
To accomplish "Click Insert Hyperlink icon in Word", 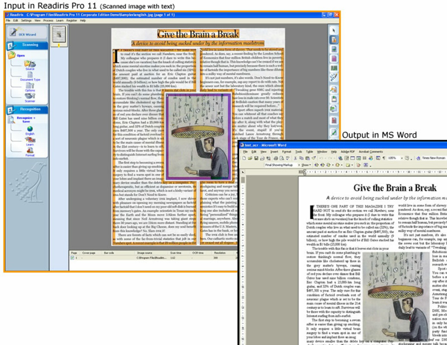I will (340, 158).
